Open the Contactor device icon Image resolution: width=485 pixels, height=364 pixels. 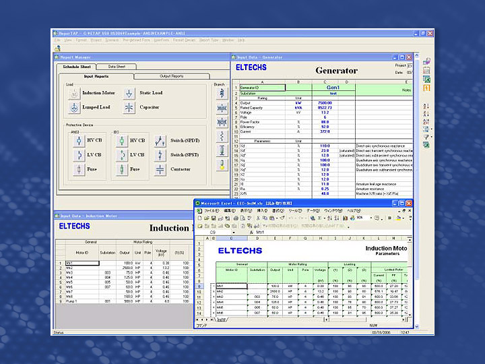click(x=160, y=170)
